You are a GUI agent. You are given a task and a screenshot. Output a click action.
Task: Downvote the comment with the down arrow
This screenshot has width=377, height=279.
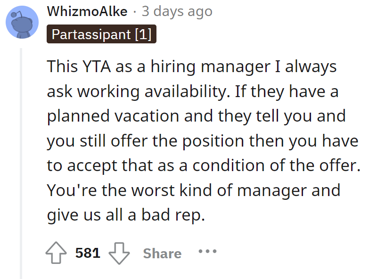(x=119, y=253)
